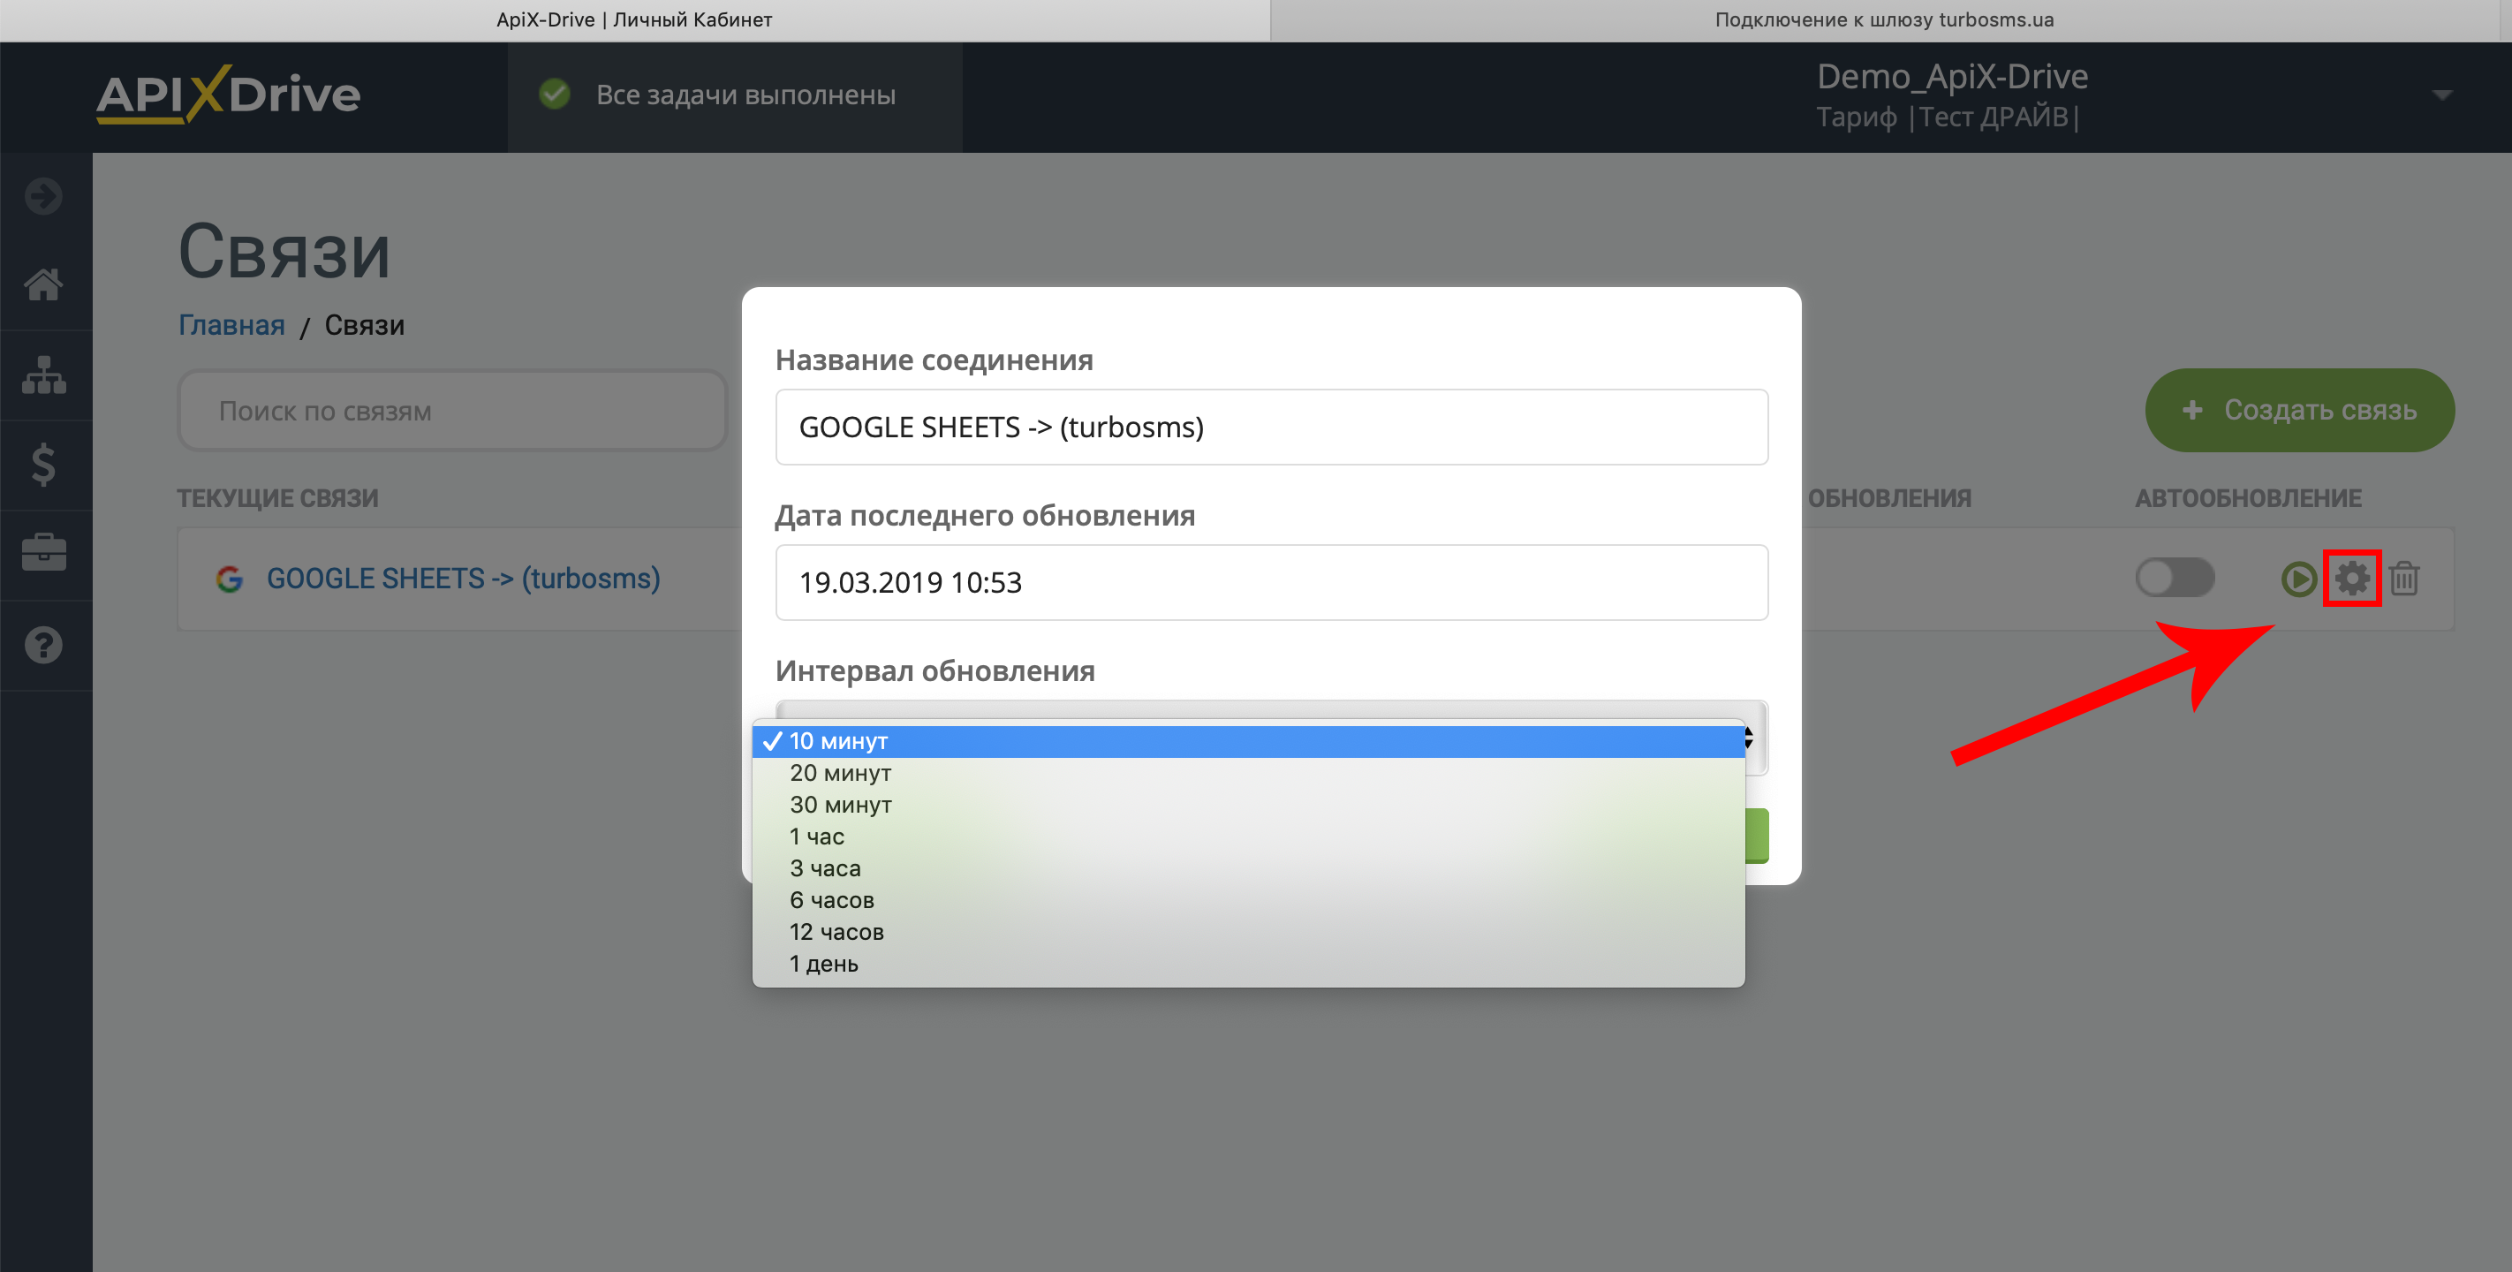Click the АВТООБНОВЛЕНИЕ column header
Image resolution: width=2512 pixels, height=1272 pixels.
click(2248, 498)
